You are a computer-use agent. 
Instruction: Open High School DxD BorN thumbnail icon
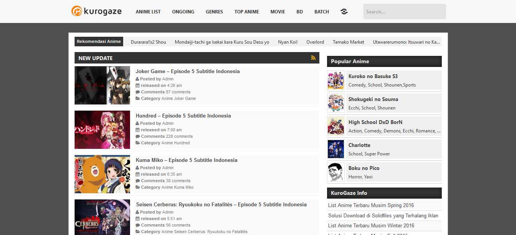pos(336,126)
